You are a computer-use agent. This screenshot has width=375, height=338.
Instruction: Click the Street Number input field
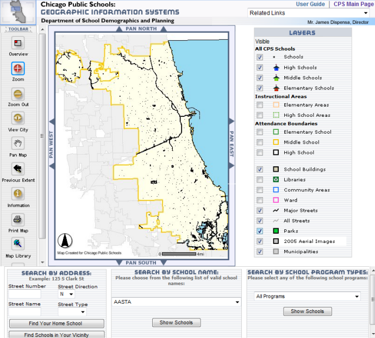(24, 294)
